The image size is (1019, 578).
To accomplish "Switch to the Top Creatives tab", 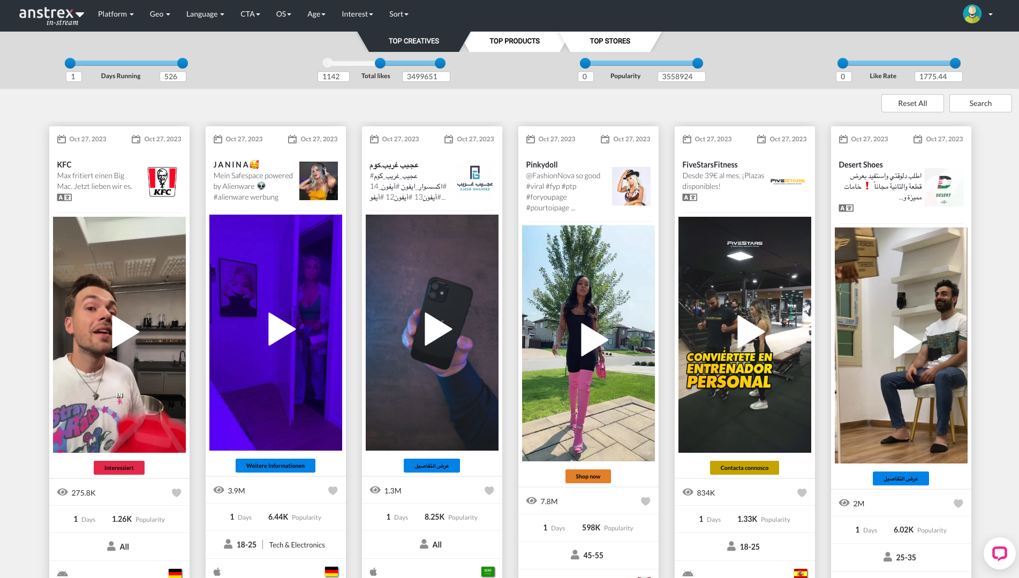I will [413, 41].
